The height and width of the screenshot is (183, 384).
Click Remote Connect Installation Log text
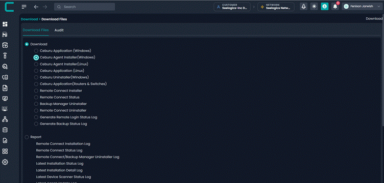[63, 144]
